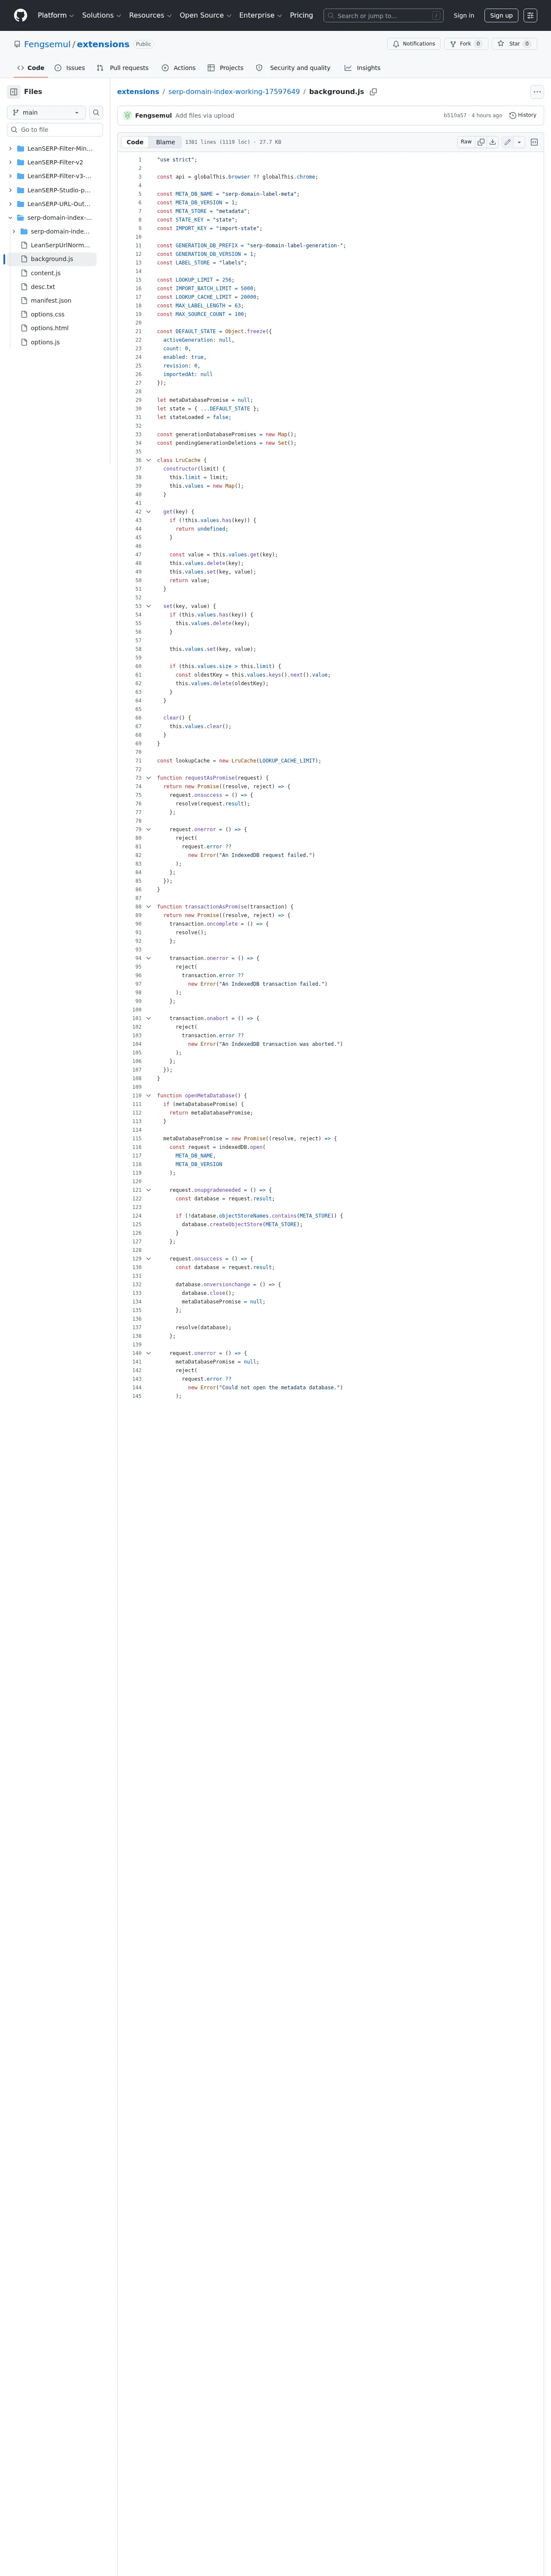Expand the Resources menu
Image resolution: width=551 pixels, height=2576 pixels.
(150, 15)
